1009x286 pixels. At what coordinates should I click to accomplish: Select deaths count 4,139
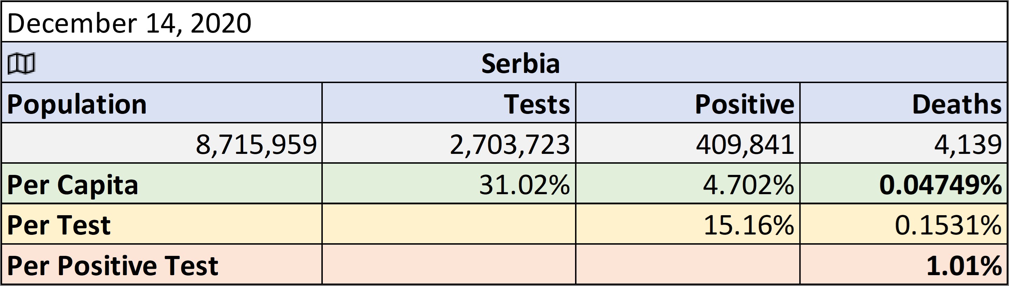coord(903,143)
